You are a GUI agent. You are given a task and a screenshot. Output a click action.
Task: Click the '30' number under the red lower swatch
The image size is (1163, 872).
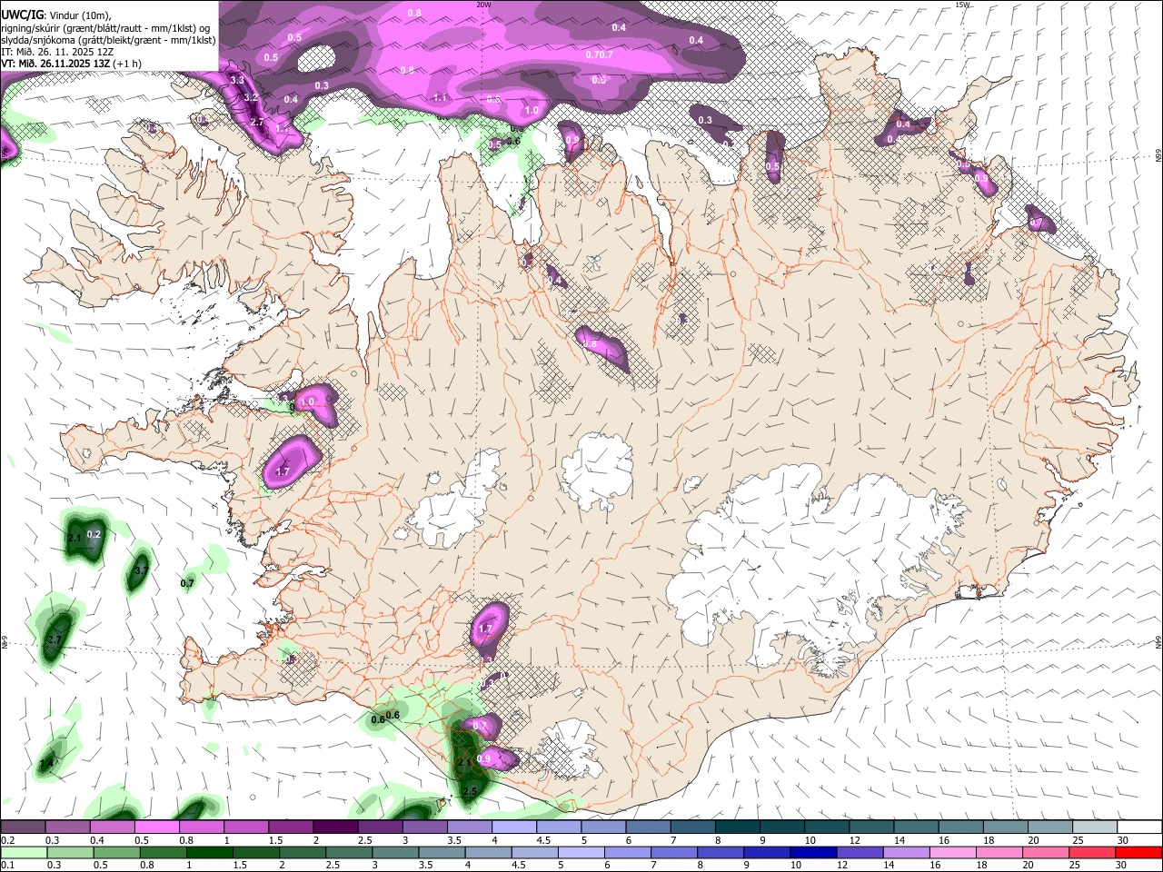click(1120, 866)
